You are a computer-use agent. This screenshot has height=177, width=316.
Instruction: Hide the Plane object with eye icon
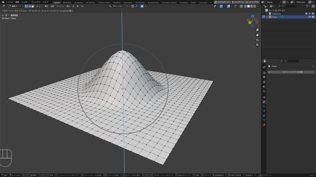[x=309, y=17]
